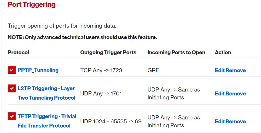Disable the TFTP Triggering rule checkbox
The height and width of the screenshot is (133, 261).
[12, 117]
